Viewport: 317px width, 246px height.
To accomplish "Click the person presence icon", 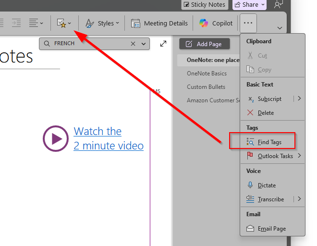I will 278,4.
